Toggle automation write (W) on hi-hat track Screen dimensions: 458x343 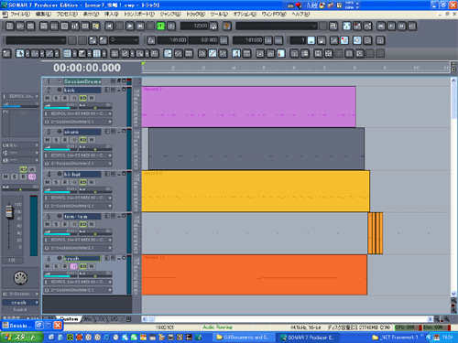click(92, 182)
